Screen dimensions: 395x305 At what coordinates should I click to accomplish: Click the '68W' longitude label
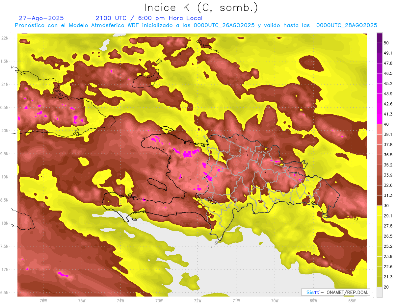[352, 300]
